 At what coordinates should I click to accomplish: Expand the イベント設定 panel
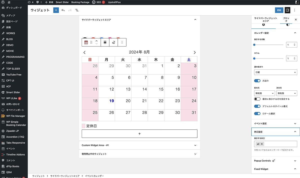[275, 124]
